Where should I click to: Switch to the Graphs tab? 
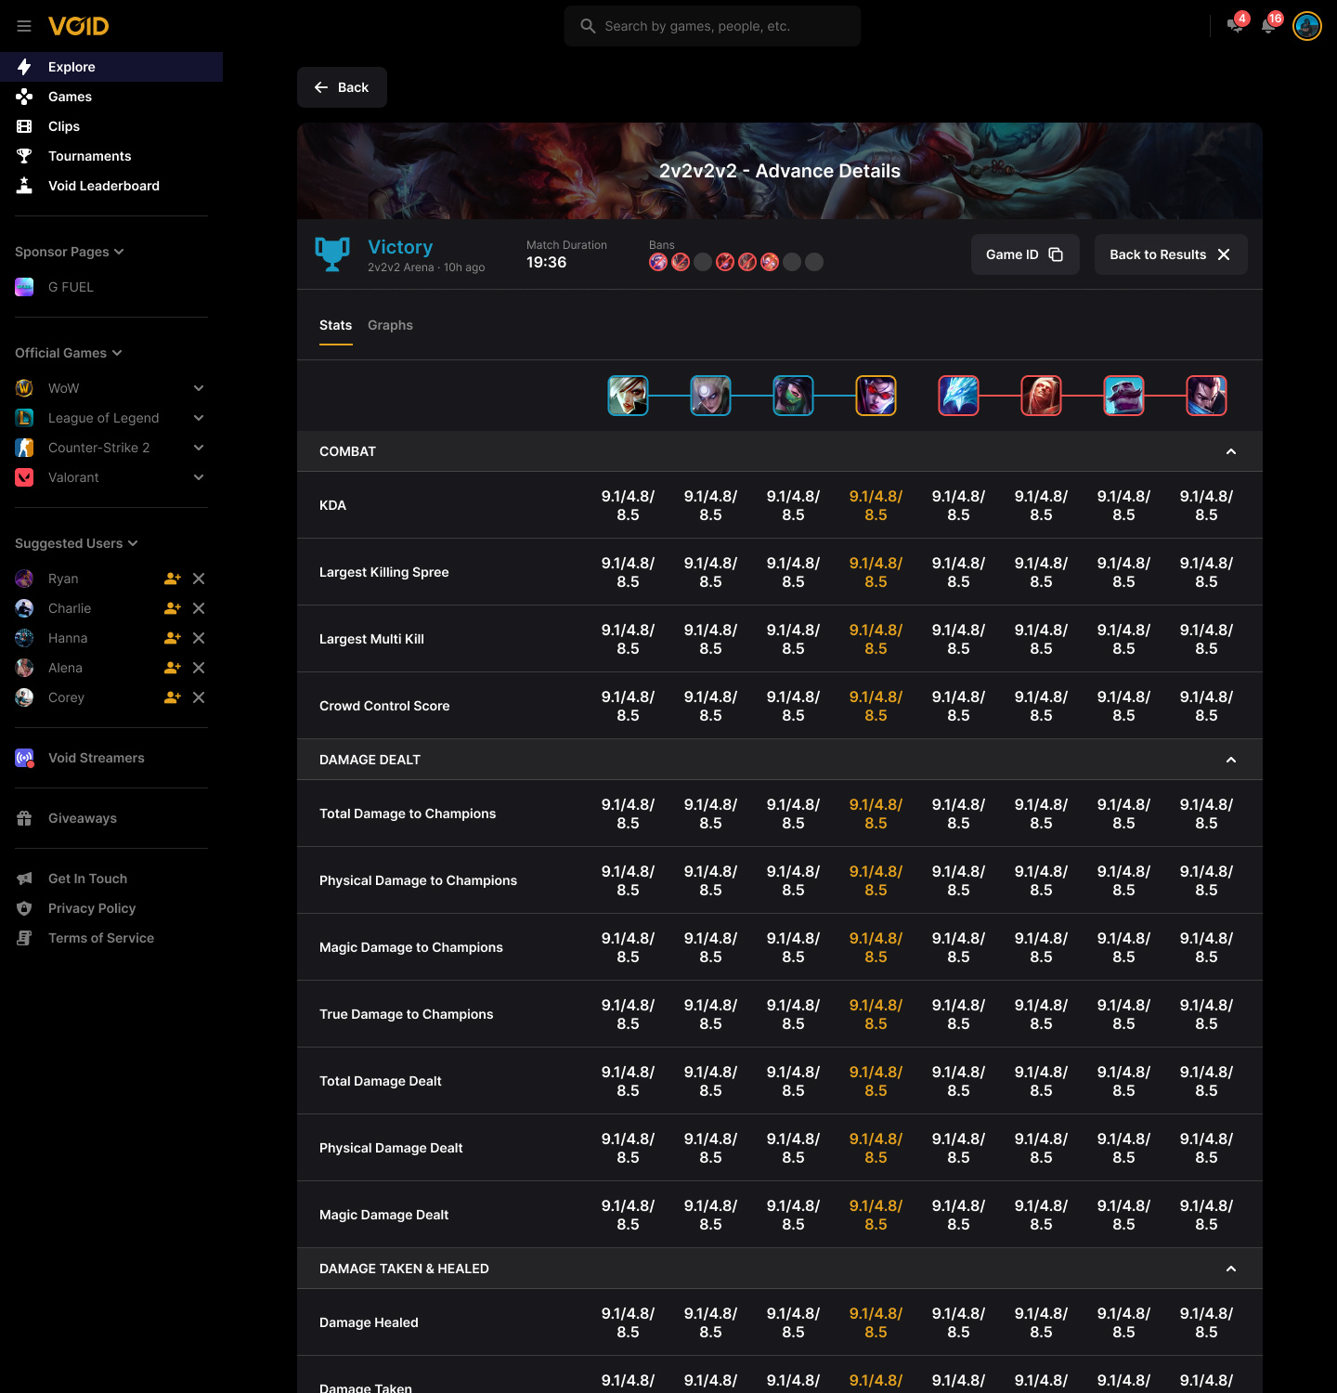tap(390, 325)
